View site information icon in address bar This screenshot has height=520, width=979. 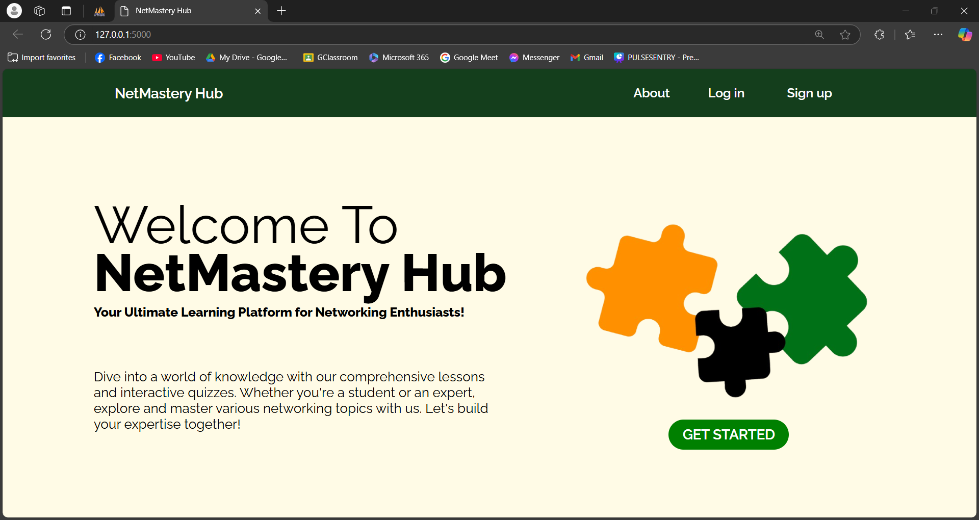coord(80,34)
